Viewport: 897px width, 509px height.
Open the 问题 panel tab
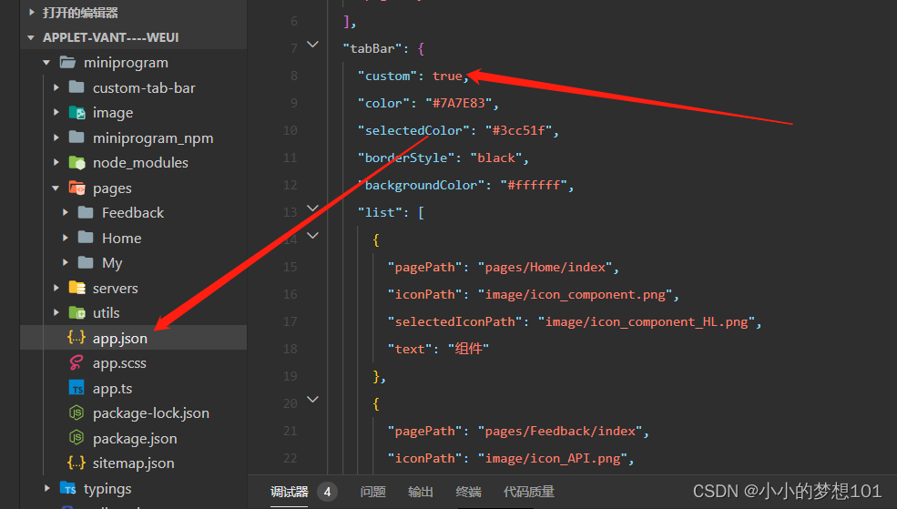coord(372,492)
